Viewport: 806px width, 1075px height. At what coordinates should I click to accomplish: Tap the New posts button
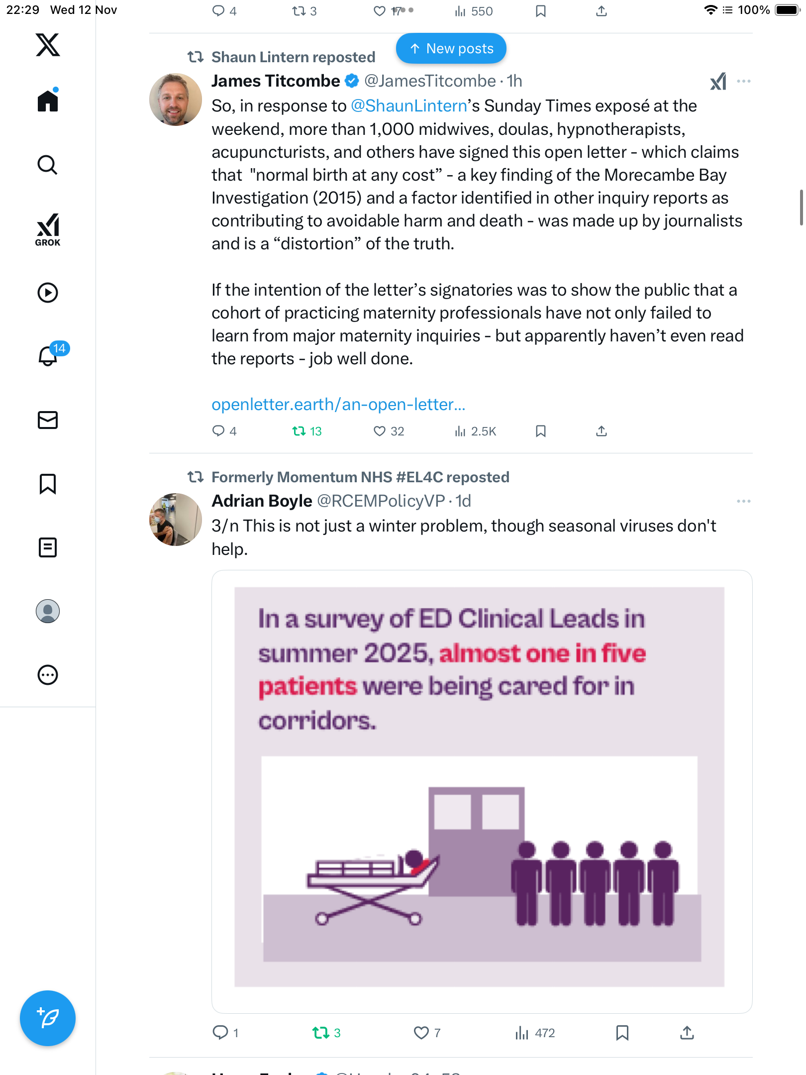click(451, 49)
